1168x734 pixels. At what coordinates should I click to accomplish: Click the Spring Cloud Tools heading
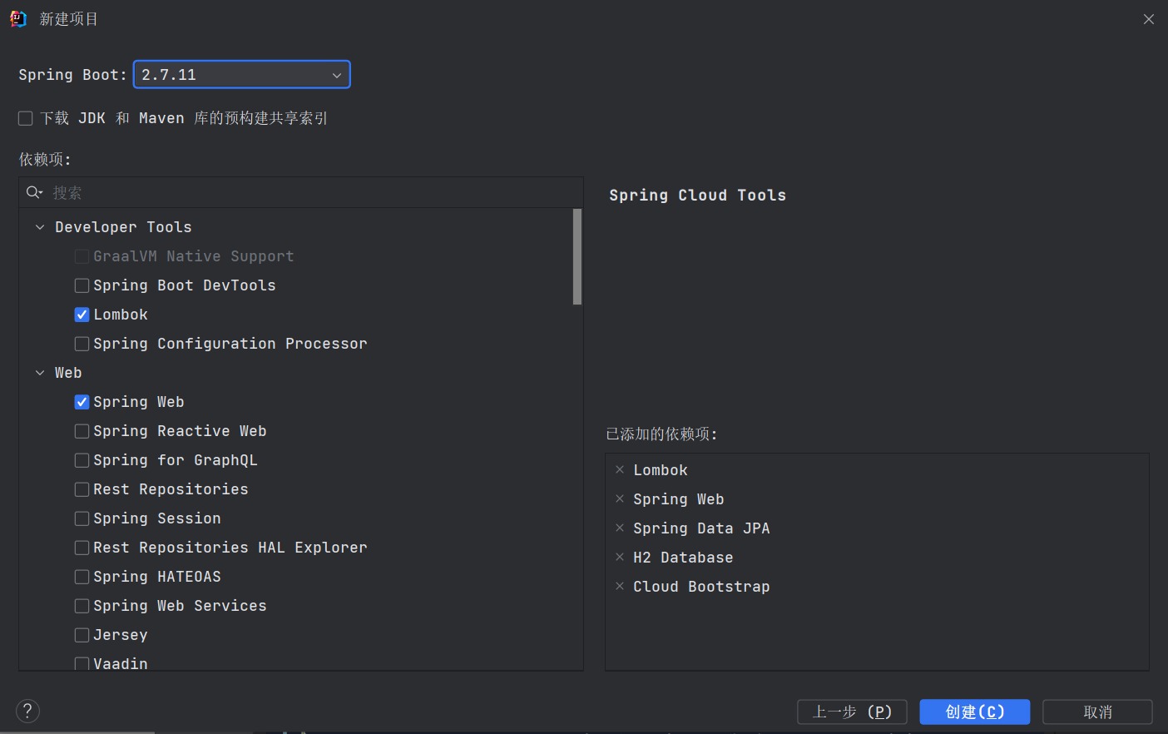[x=697, y=196]
